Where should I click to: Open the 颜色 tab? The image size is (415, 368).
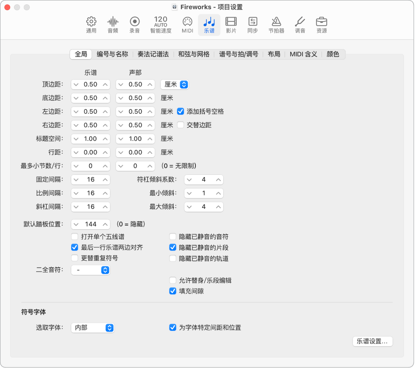pos(332,54)
